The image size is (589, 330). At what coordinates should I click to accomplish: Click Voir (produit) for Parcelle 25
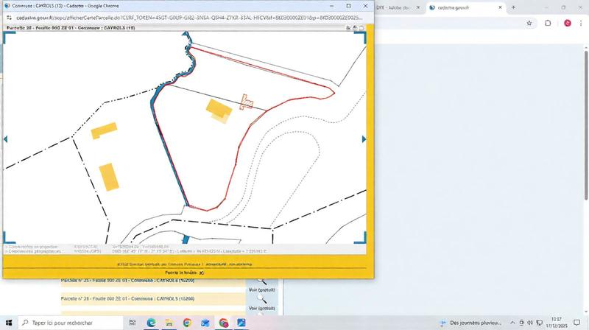point(262,291)
